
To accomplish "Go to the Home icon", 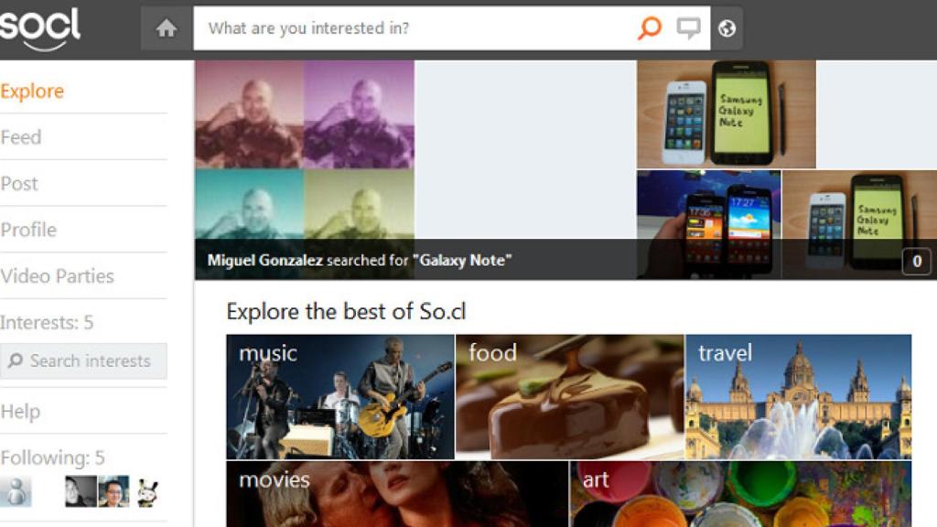I will pyautogui.click(x=167, y=28).
